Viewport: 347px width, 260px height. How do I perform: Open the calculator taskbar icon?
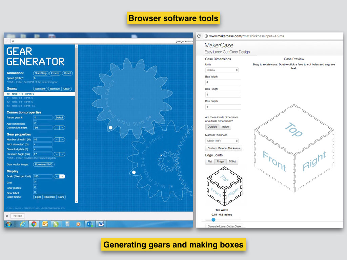[x=67, y=224]
